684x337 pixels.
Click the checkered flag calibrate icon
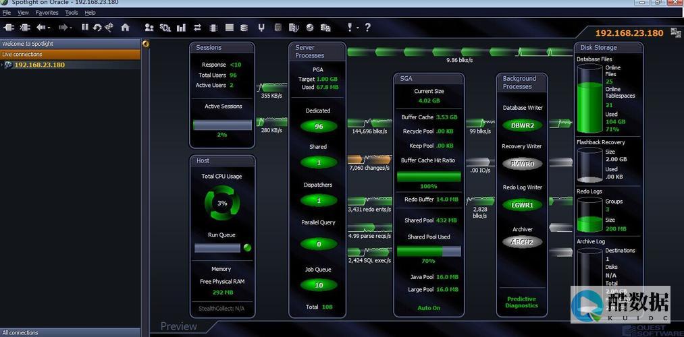point(109,28)
